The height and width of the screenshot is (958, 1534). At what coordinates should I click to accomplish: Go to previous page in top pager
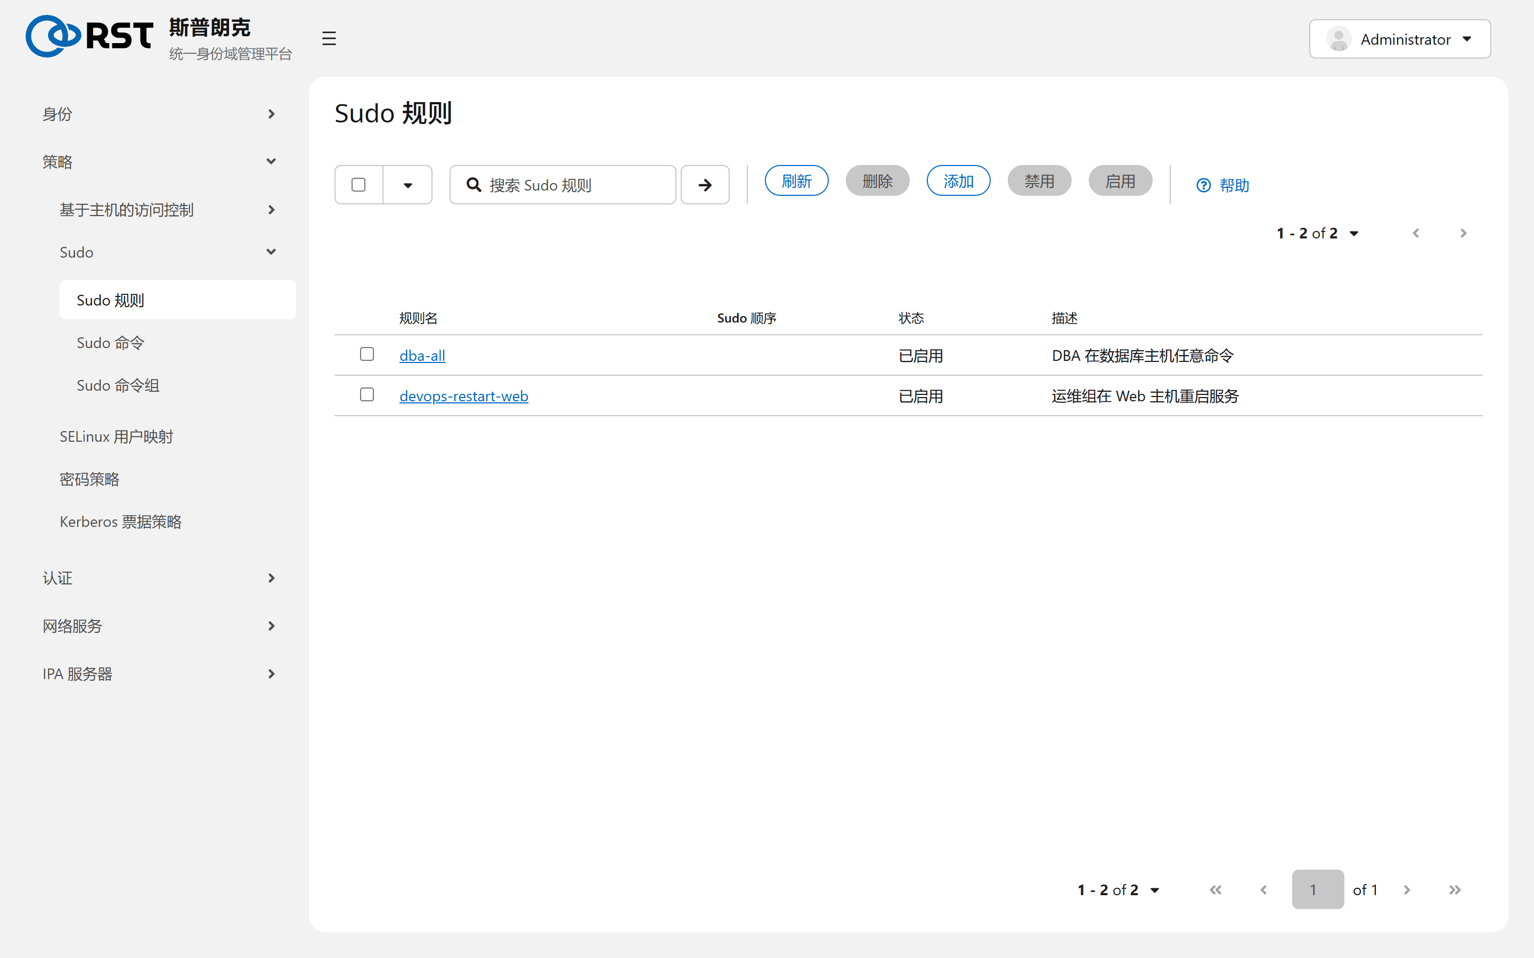[1415, 233]
